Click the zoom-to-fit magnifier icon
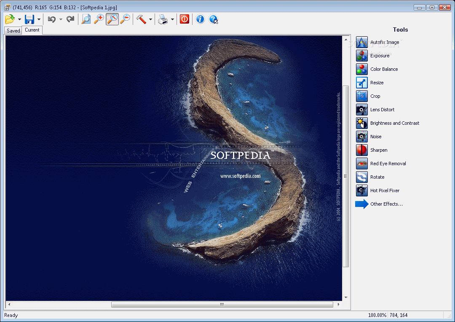The width and height of the screenshot is (455, 322). click(86, 19)
